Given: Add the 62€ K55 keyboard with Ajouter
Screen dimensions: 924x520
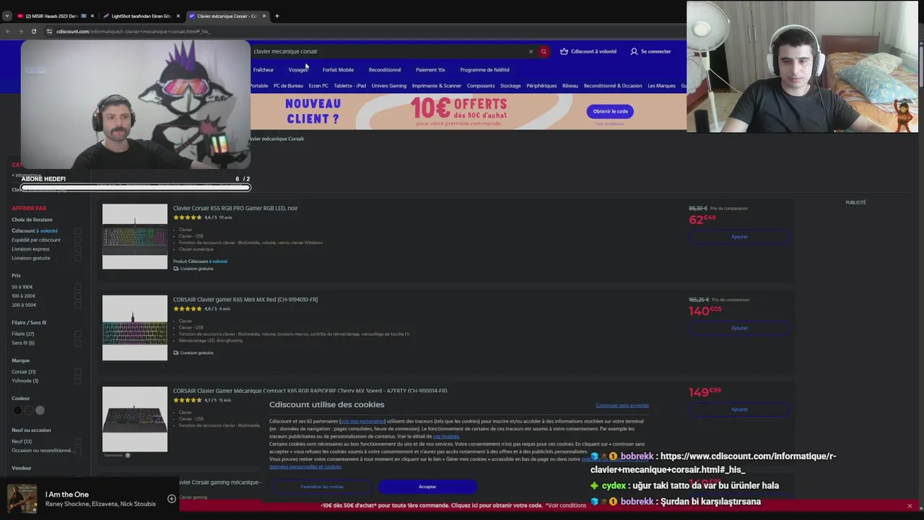Looking at the screenshot, I should tap(739, 237).
